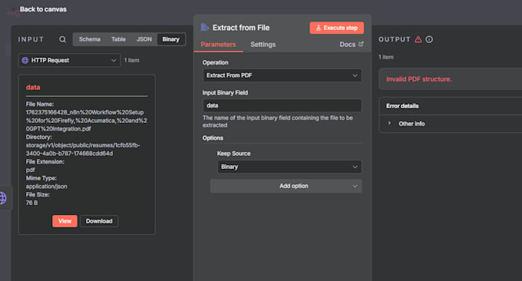
Task: Go back to canvas
Action: (x=43, y=9)
